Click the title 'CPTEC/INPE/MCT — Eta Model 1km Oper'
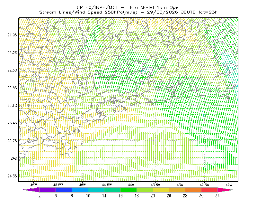Image resolution: width=257 pixels, height=199 pixels. point(128,7)
